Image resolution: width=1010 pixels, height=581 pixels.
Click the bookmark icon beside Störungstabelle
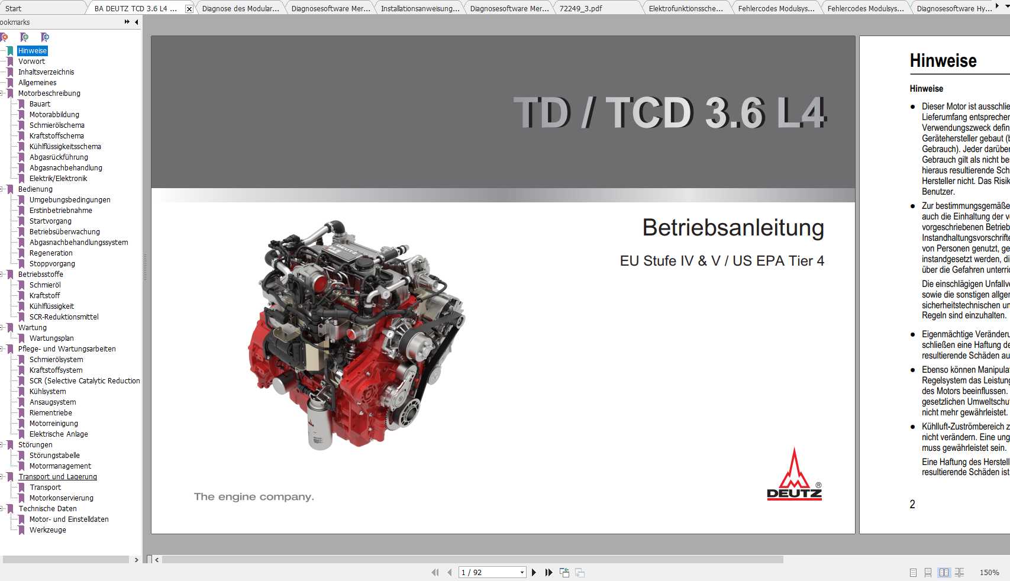21,456
